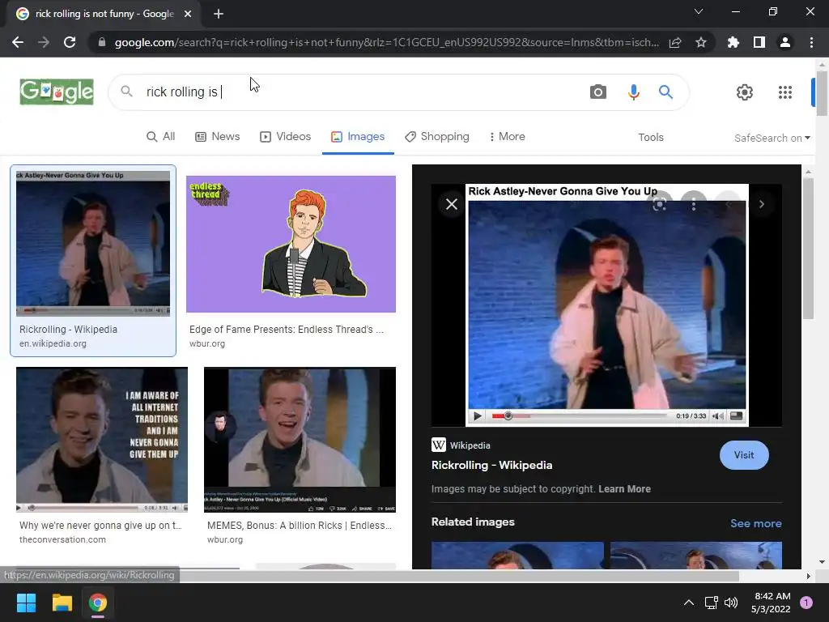Open first related image thumbnail

(517, 556)
